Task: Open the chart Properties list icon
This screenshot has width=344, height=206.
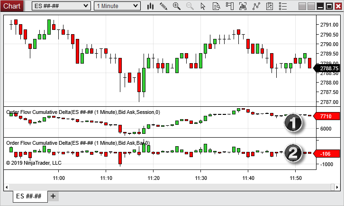Action: [x=282, y=6]
